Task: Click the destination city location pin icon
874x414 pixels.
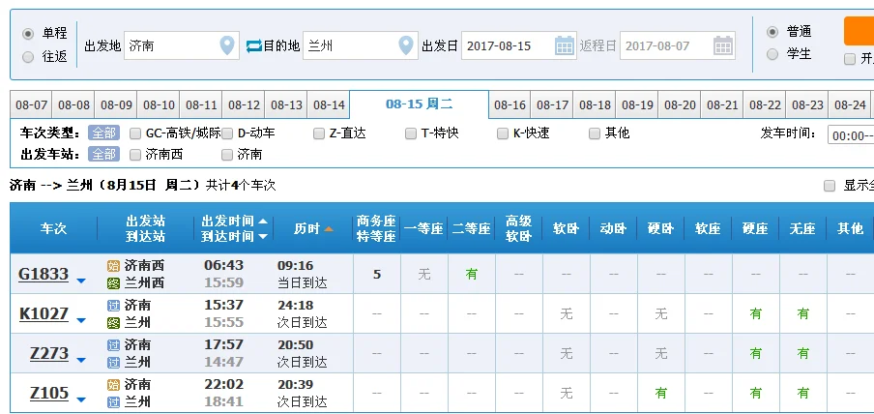Action: (406, 45)
